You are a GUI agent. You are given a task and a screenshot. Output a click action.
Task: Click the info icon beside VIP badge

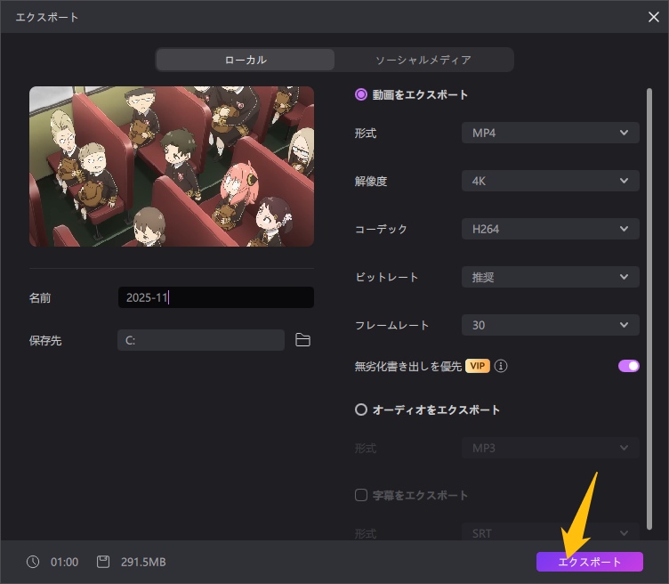click(x=501, y=366)
